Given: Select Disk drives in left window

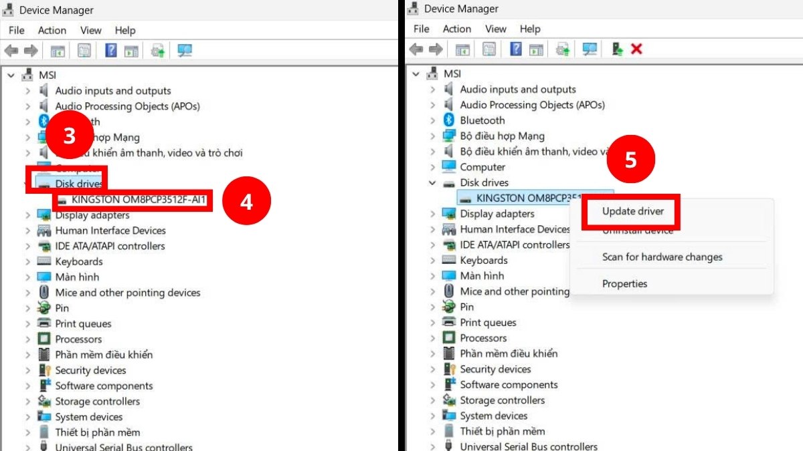Looking at the screenshot, I should coord(79,184).
